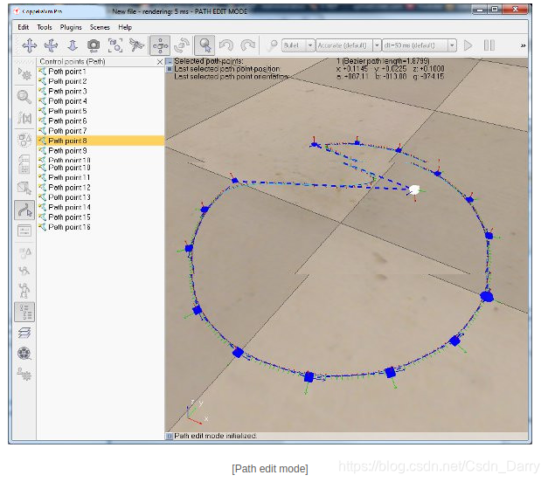Image resolution: width=548 pixels, height=482 pixels.
Task: Open simulation settings from the sidebar
Action: pyautogui.click(x=24, y=74)
